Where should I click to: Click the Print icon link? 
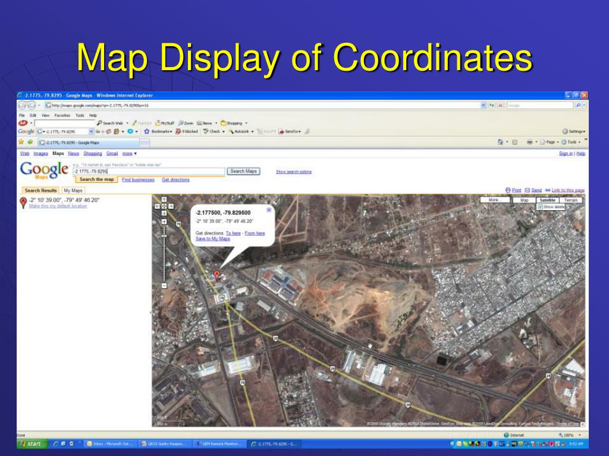pos(513,190)
